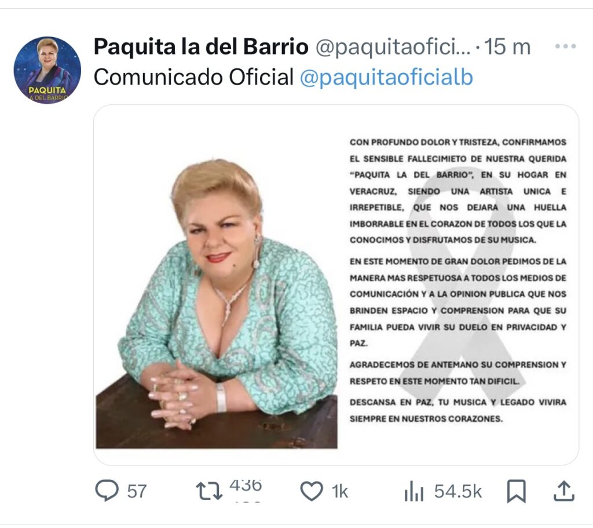Image resolution: width=593 pixels, height=528 pixels.
Task: Click the 1k likes count
Action: point(339,491)
